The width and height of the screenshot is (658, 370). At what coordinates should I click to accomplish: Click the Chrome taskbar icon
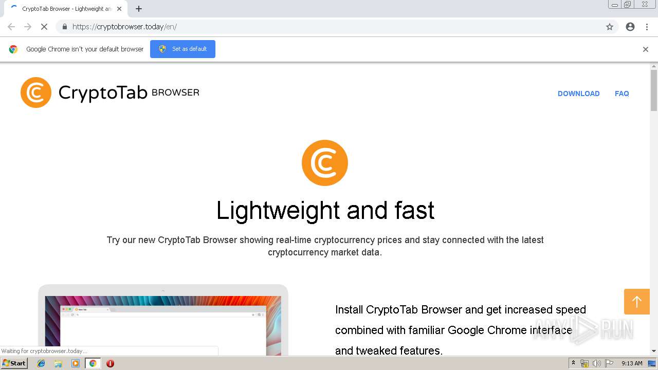pyautogui.click(x=93, y=363)
